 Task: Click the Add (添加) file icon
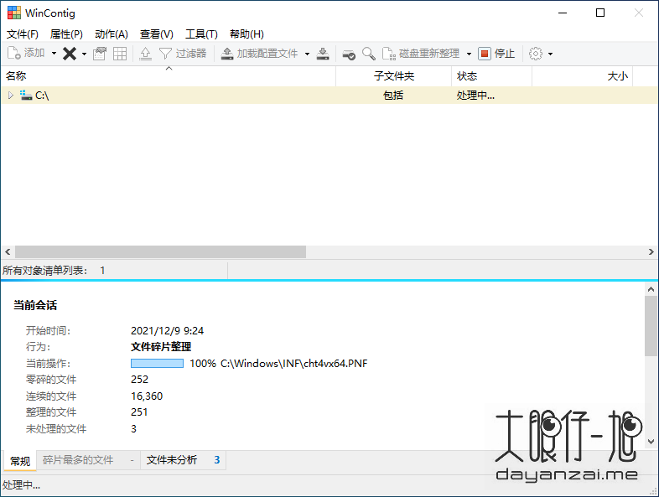click(x=14, y=53)
